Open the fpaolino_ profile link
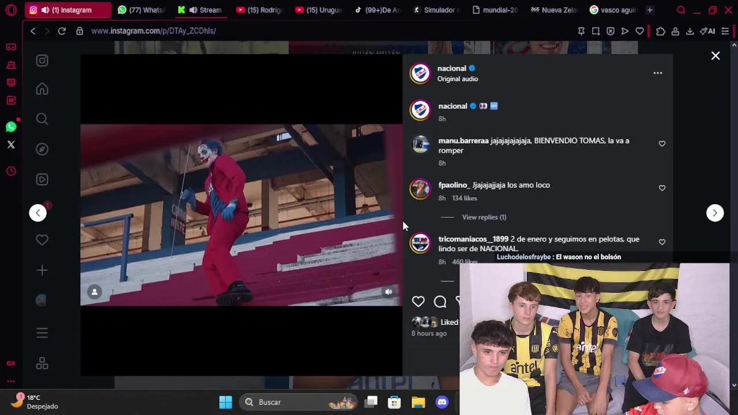The height and width of the screenshot is (415, 738). click(x=454, y=185)
